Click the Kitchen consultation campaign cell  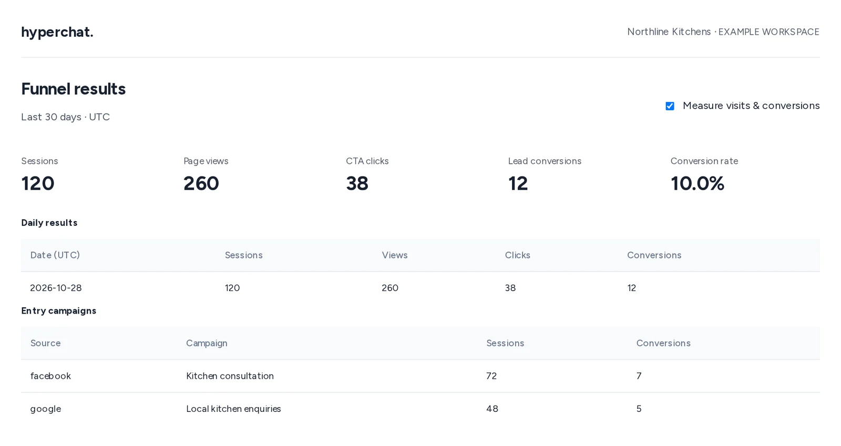point(230,376)
